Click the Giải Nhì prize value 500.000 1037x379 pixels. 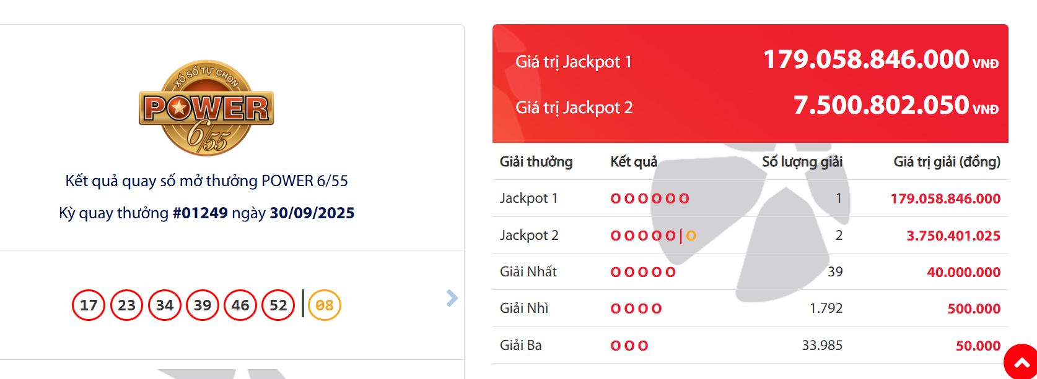coord(974,309)
